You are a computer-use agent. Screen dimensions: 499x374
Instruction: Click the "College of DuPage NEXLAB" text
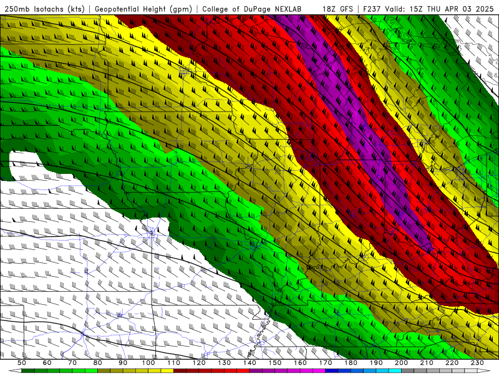(x=252, y=9)
